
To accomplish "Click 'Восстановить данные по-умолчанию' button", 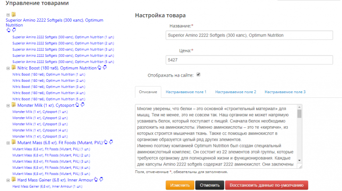I will (267, 185).
